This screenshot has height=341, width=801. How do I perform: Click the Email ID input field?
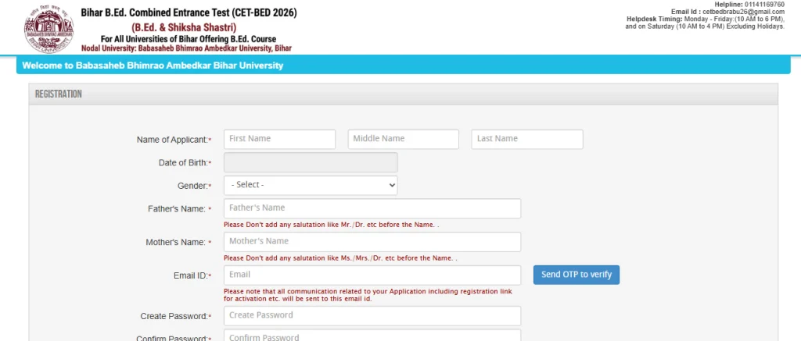point(372,275)
